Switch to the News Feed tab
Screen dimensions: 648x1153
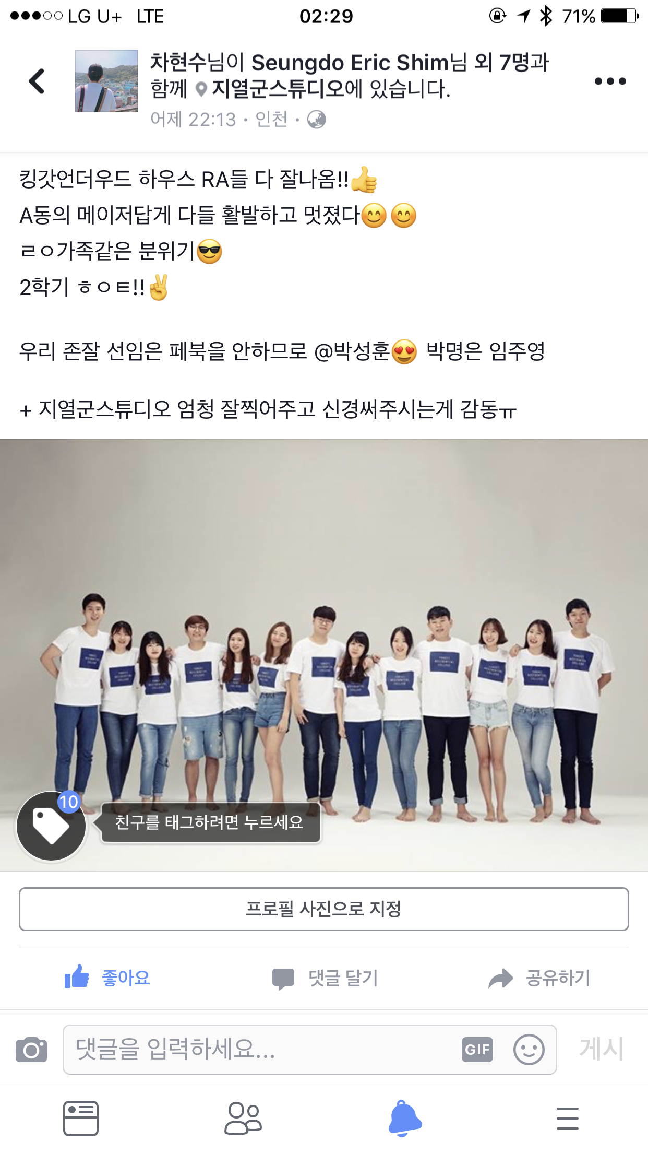pyautogui.click(x=81, y=1119)
